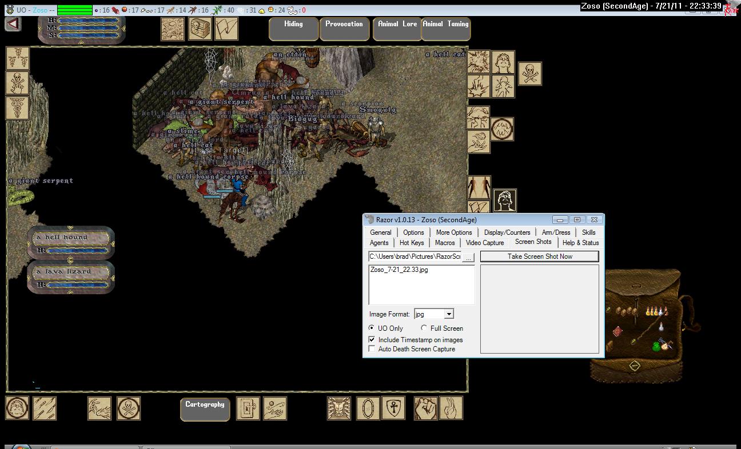Switch to the Display/Counters tab
Image resolution: width=741 pixels, height=449 pixels.
point(507,232)
